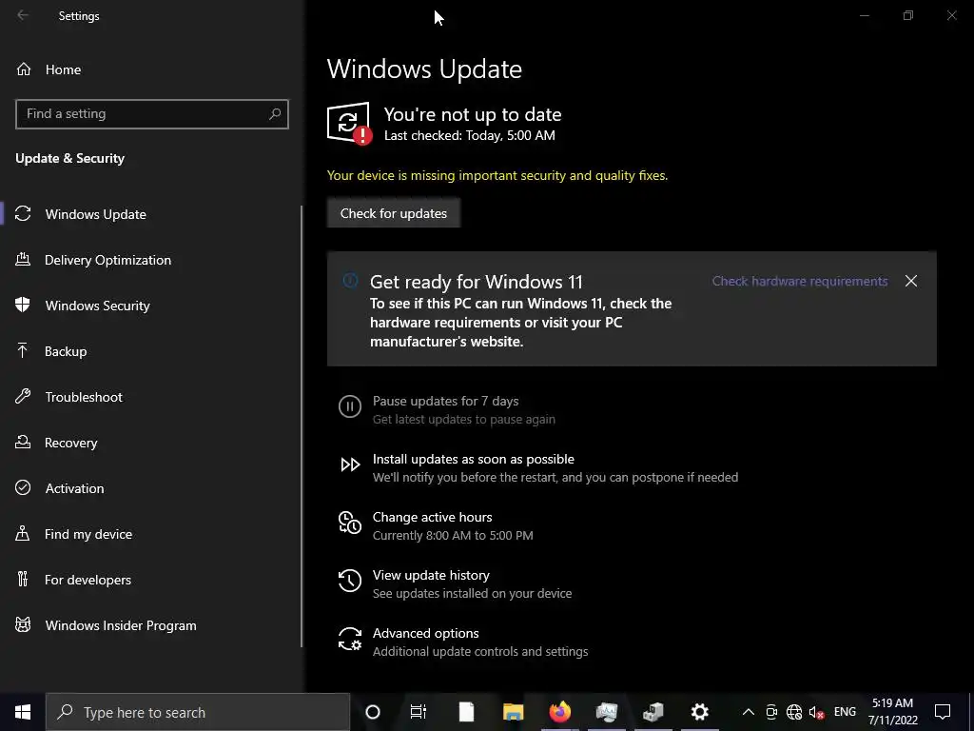Select Install updates as soon as possible

coord(474,459)
